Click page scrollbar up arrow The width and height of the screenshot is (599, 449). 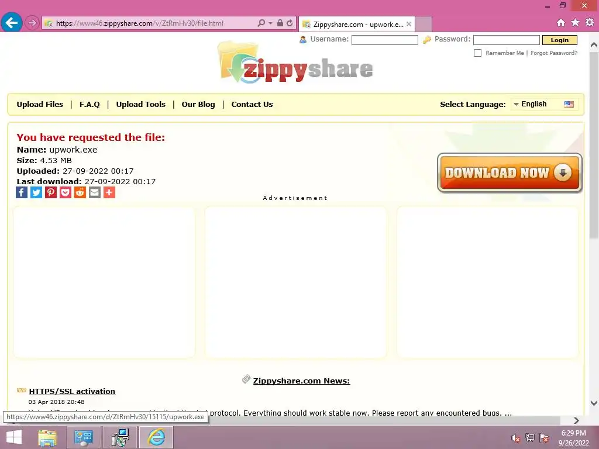pyautogui.click(x=594, y=44)
